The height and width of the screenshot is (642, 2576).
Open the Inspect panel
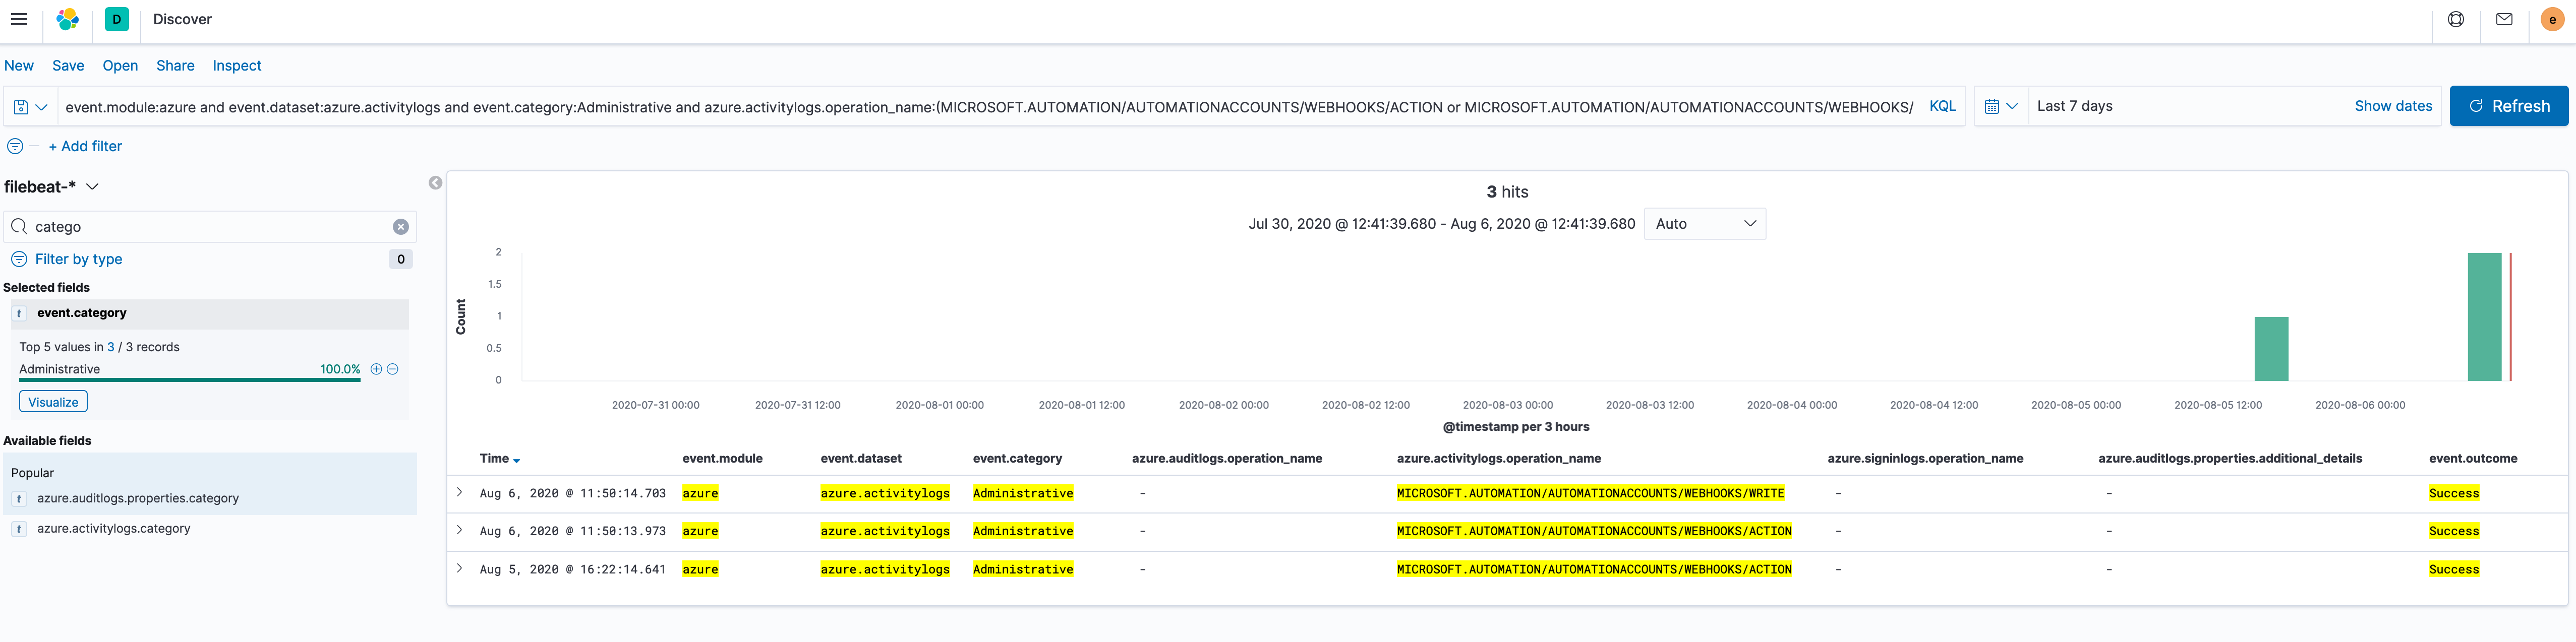(236, 65)
